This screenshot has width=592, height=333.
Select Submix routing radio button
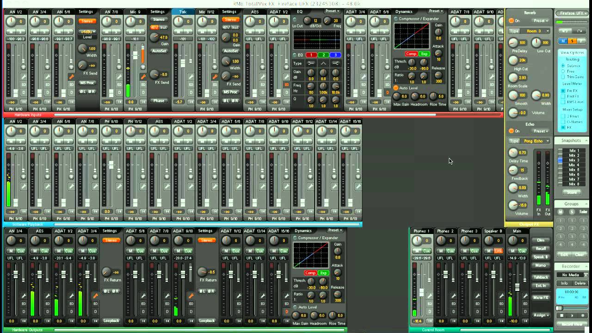pos(563,66)
